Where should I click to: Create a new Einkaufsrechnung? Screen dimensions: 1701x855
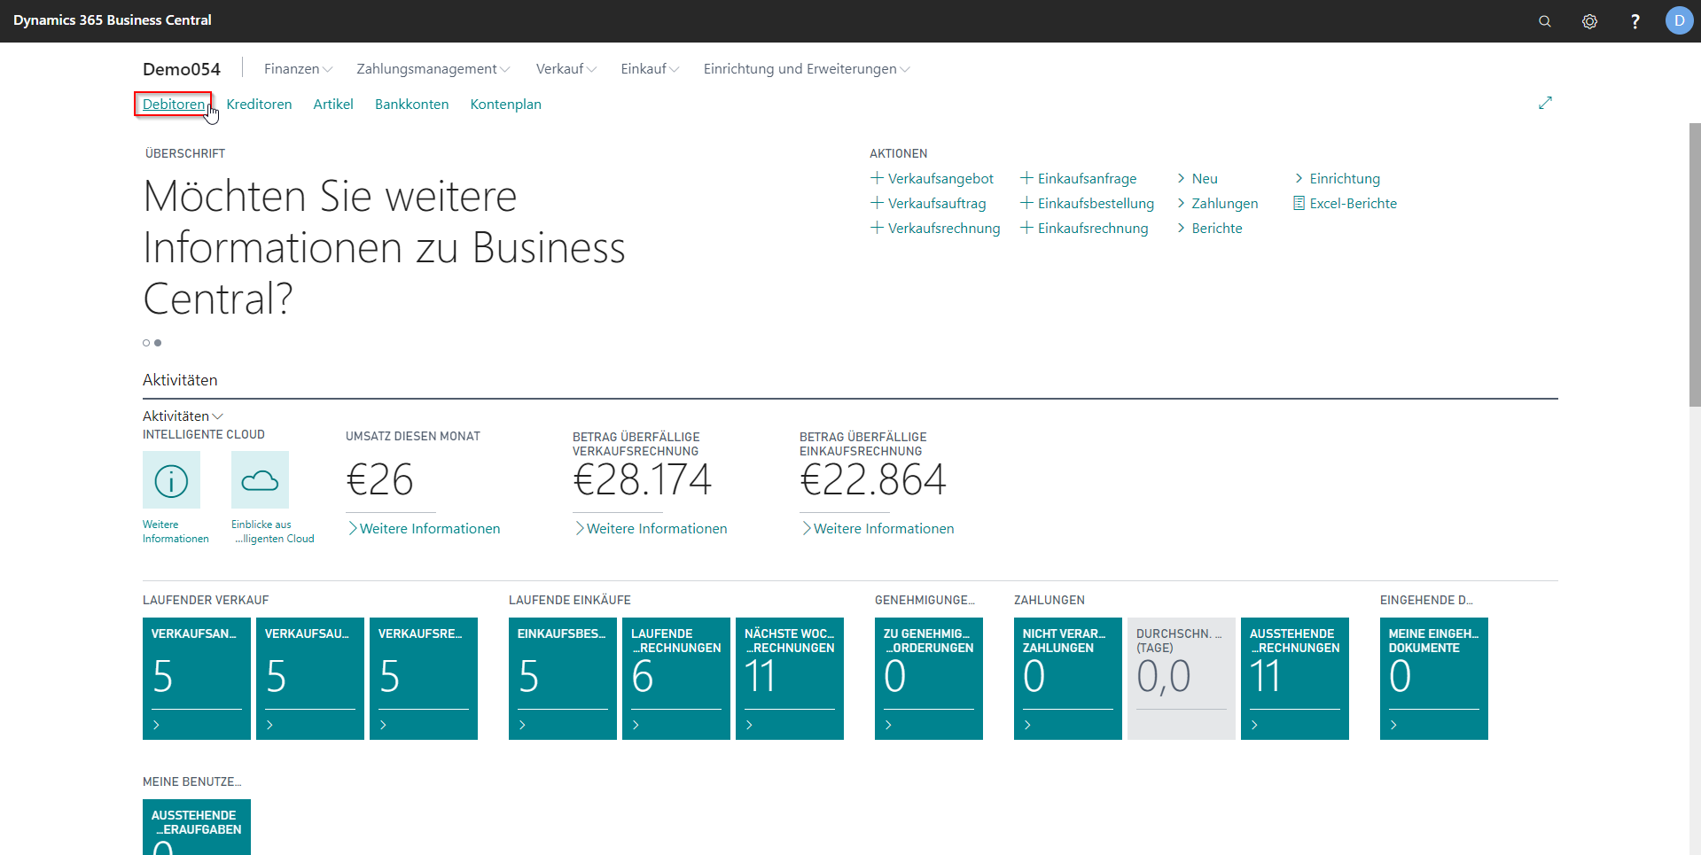(x=1084, y=228)
